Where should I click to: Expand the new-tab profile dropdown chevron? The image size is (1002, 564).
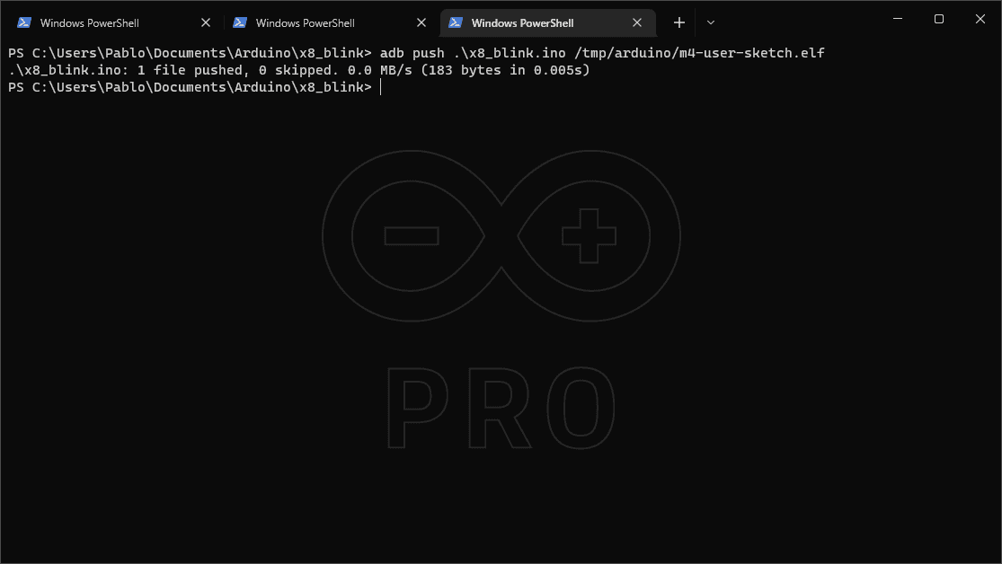[x=711, y=22]
